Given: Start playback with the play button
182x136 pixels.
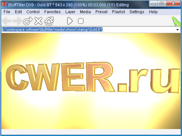Looking at the screenshot, I should pyautogui.click(x=70, y=21).
